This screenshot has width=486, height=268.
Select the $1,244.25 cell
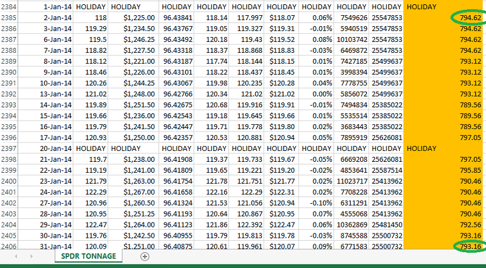133,83
